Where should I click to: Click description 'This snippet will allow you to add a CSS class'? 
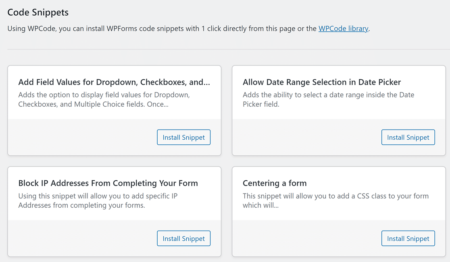click(x=336, y=200)
